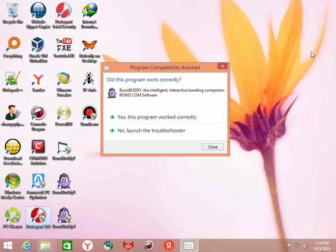Launch COMODO Antivirus desktop icon
This screenshot has width=336, height=252.
click(x=38, y=152)
